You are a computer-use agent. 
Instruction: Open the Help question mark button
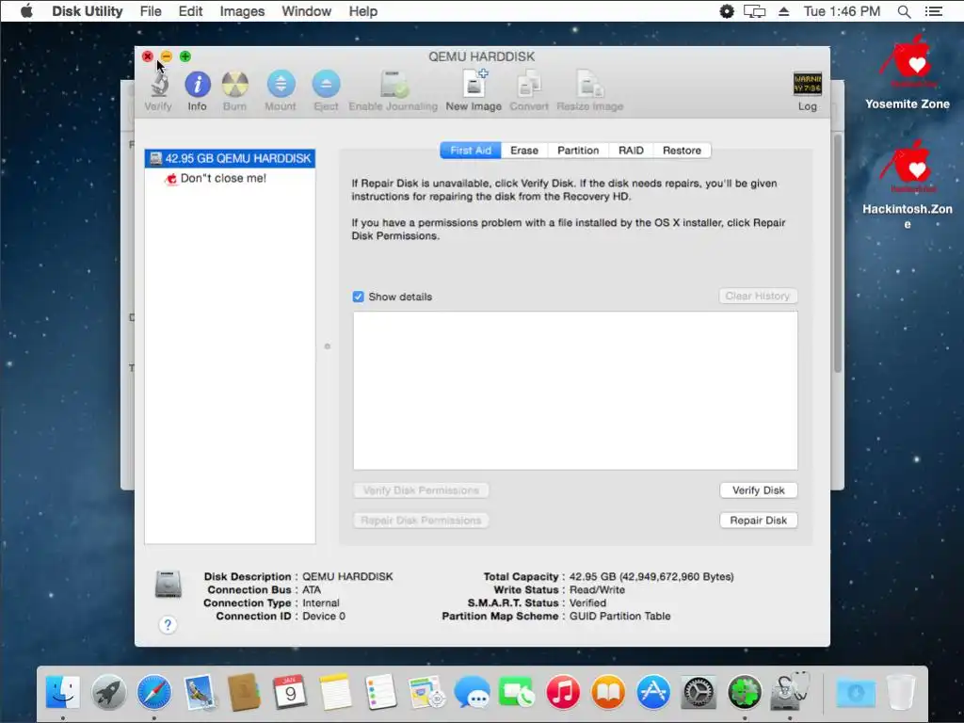(168, 625)
